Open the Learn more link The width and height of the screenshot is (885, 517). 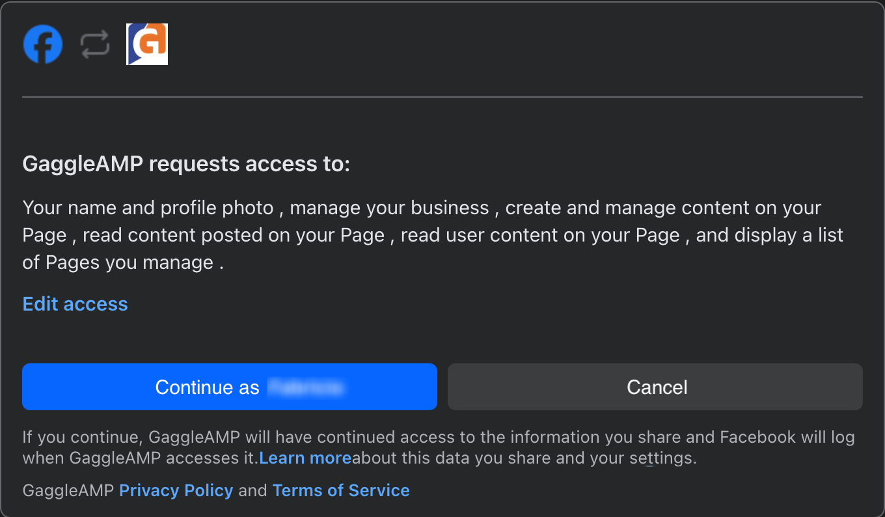[305, 458]
